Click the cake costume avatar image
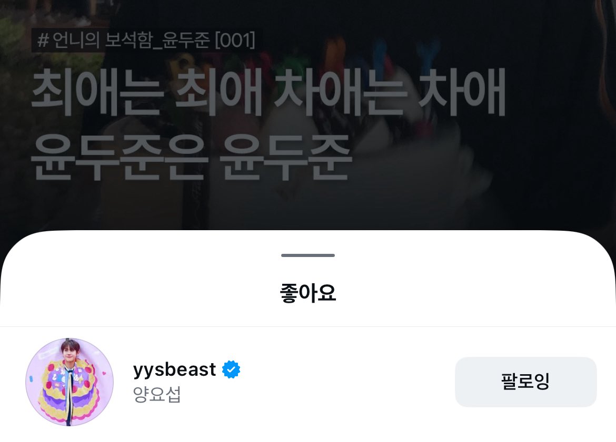 tap(69, 382)
